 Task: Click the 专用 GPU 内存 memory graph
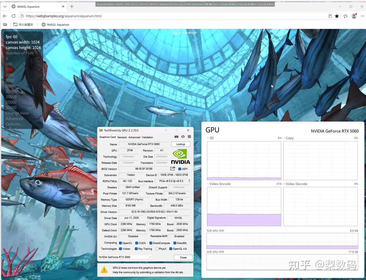coord(282,241)
